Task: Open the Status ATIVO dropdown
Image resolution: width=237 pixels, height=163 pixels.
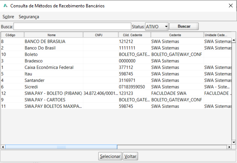Action: [x=157, y=27]
